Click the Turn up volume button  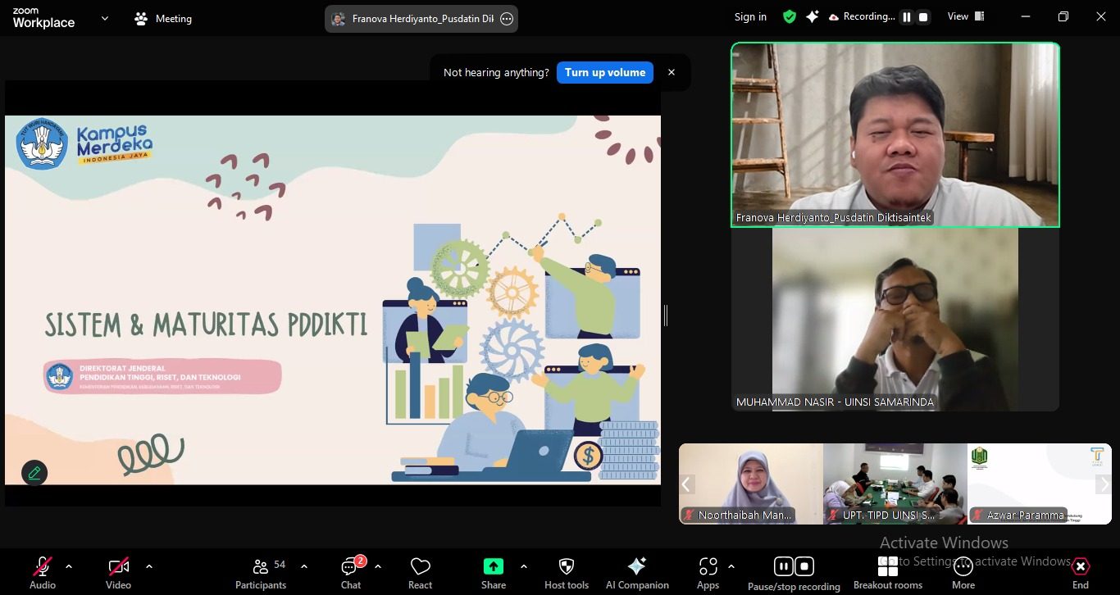click(x=605, y=72)
